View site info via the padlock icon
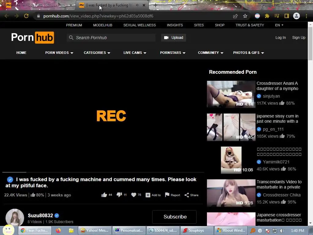Image resolution: width=313 pixels, height=235 pixels. (x=39, y=16)
